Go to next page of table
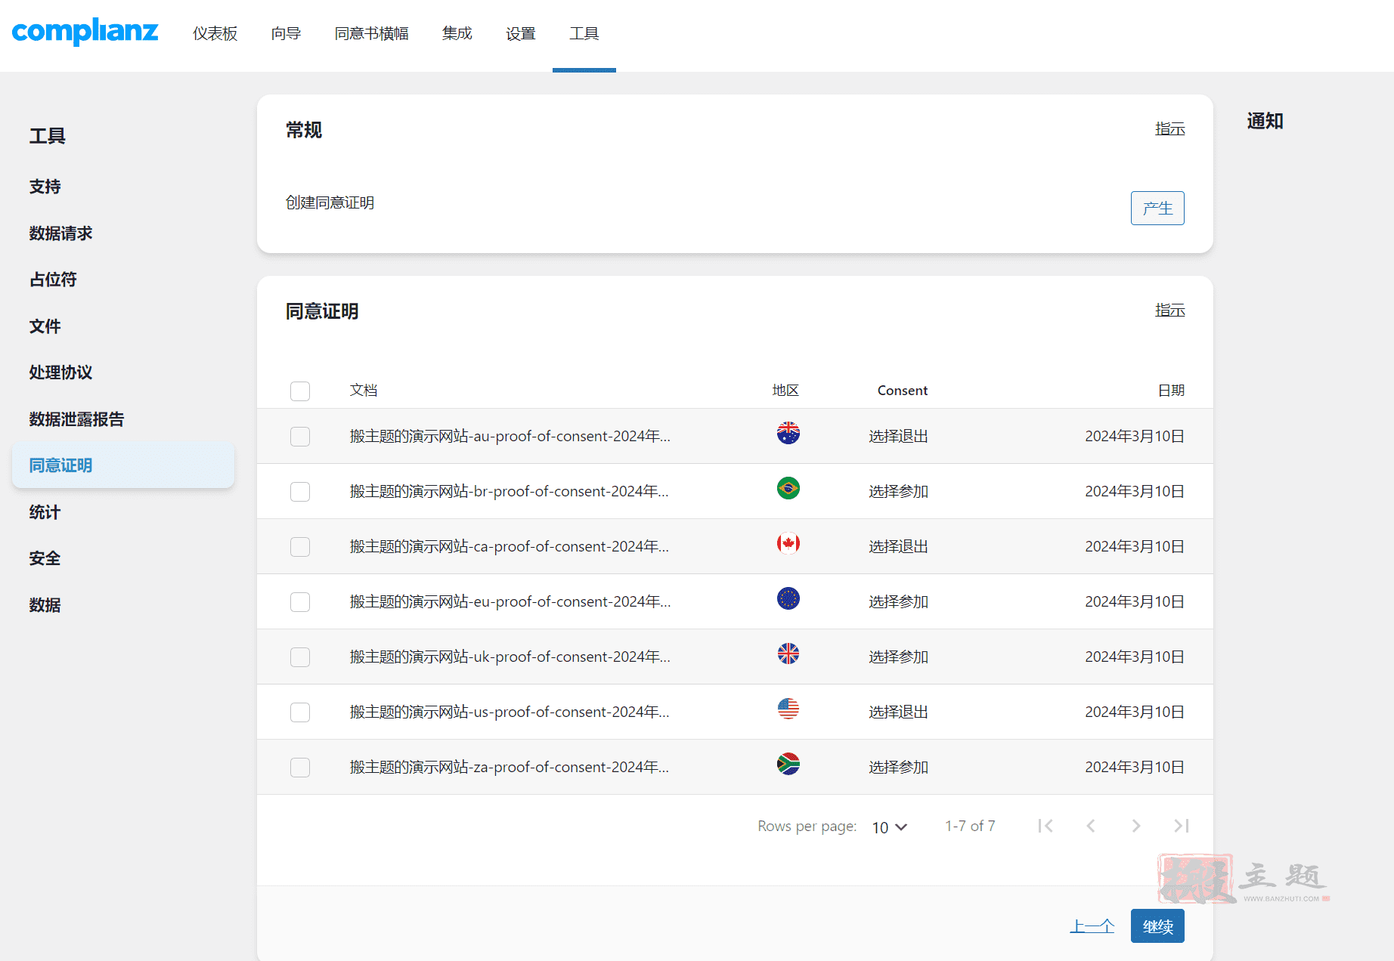 pyautogui.click(x=1136, y=826)
